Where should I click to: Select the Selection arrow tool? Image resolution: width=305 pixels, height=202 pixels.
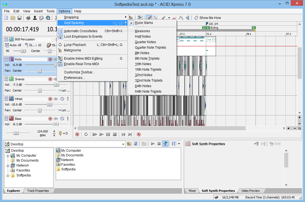pos(156,18)
